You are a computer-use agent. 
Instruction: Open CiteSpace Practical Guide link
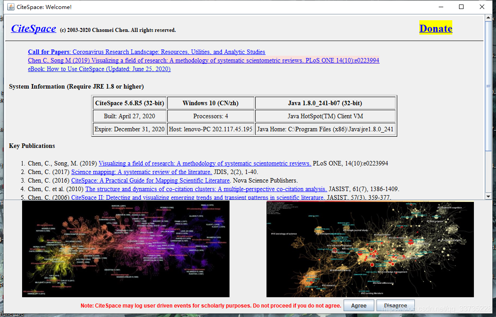coord(151,180)
